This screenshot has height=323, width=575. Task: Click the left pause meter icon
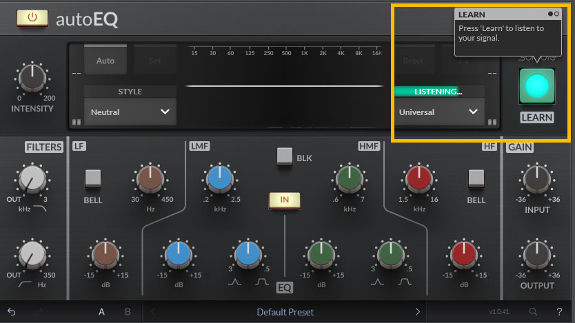pos(77,122)
